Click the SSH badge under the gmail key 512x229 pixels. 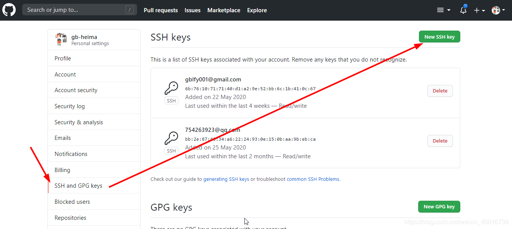pos(171,101)
